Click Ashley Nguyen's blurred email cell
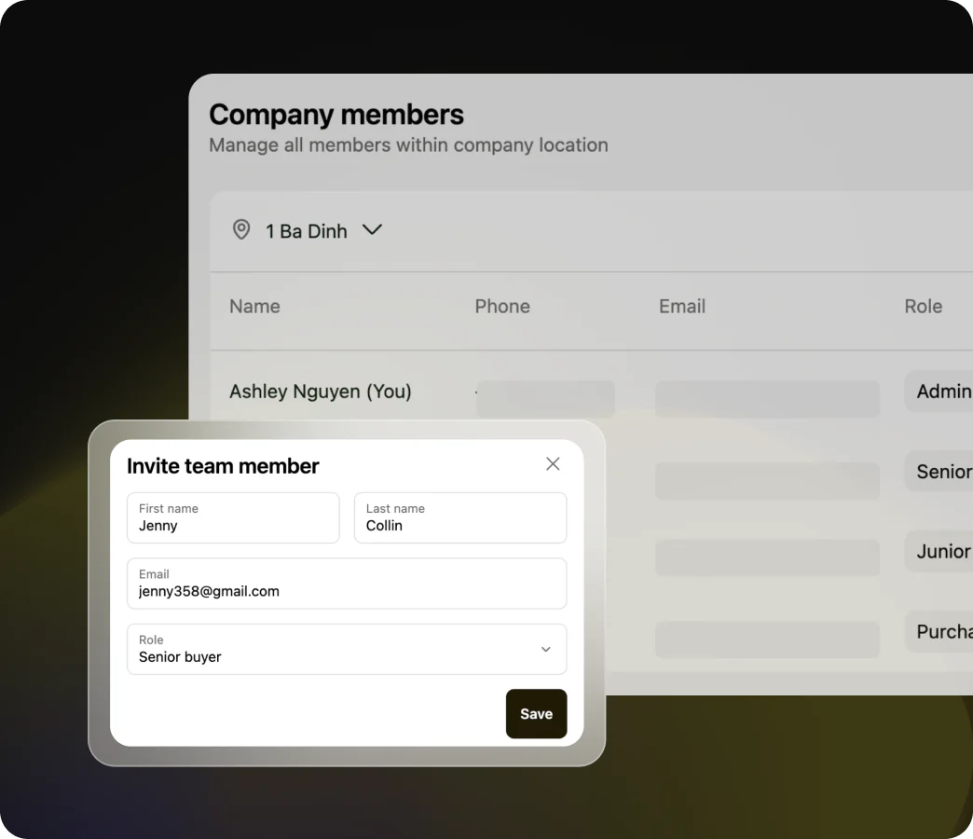 click(x=767, y=399)
